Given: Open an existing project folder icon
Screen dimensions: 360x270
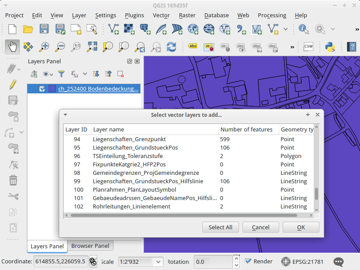Looking at the screenshot, I should coord(28,29).
